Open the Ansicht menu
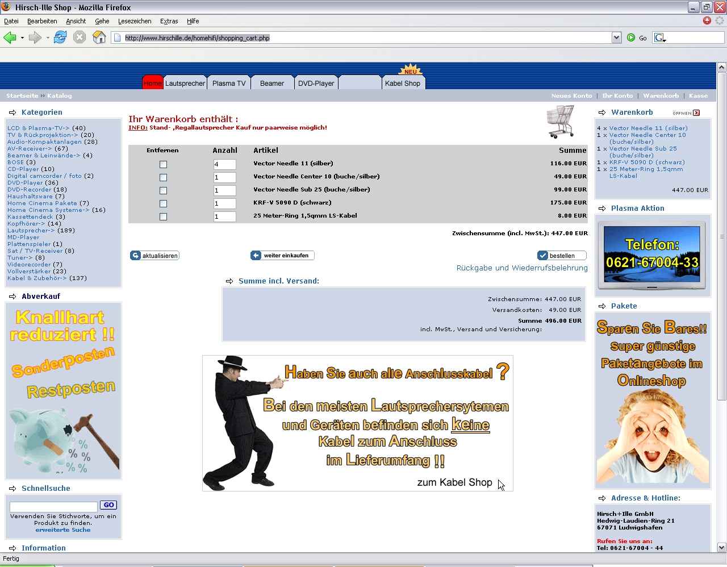The image size is (727, 567). [76, 21]
